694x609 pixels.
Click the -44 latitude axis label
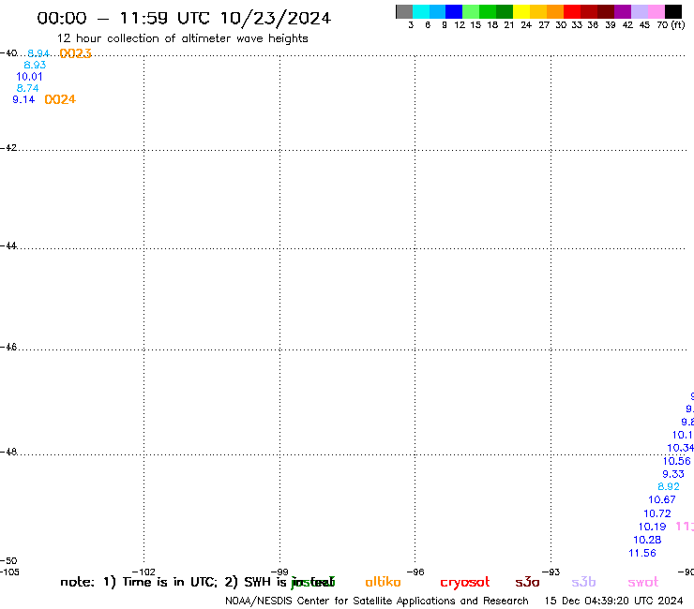click(8, 245)
